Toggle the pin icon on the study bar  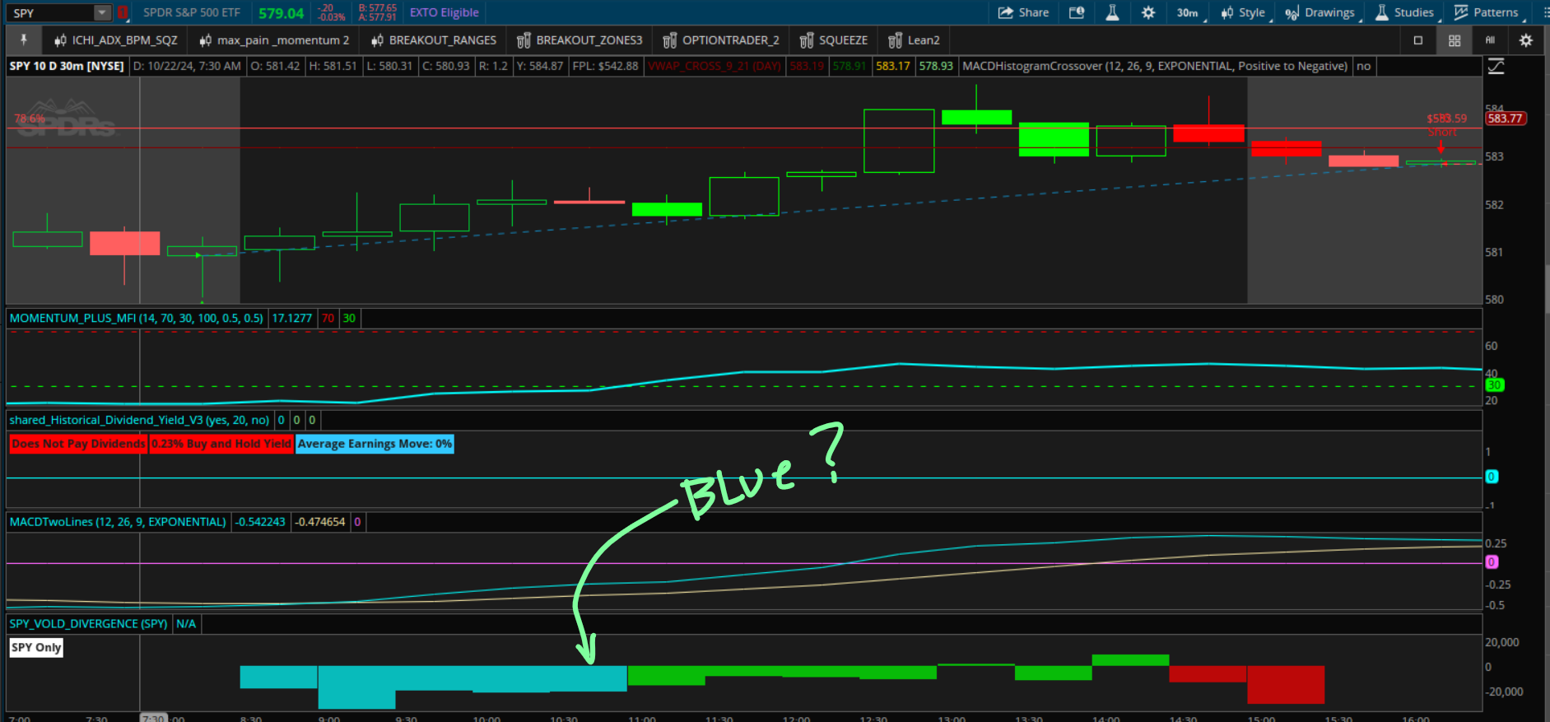(x=24, y=40)
